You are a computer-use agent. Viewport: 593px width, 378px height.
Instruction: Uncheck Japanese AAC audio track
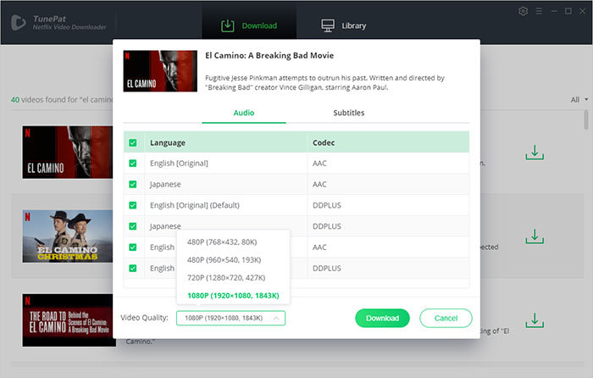[x=133, y=184]
